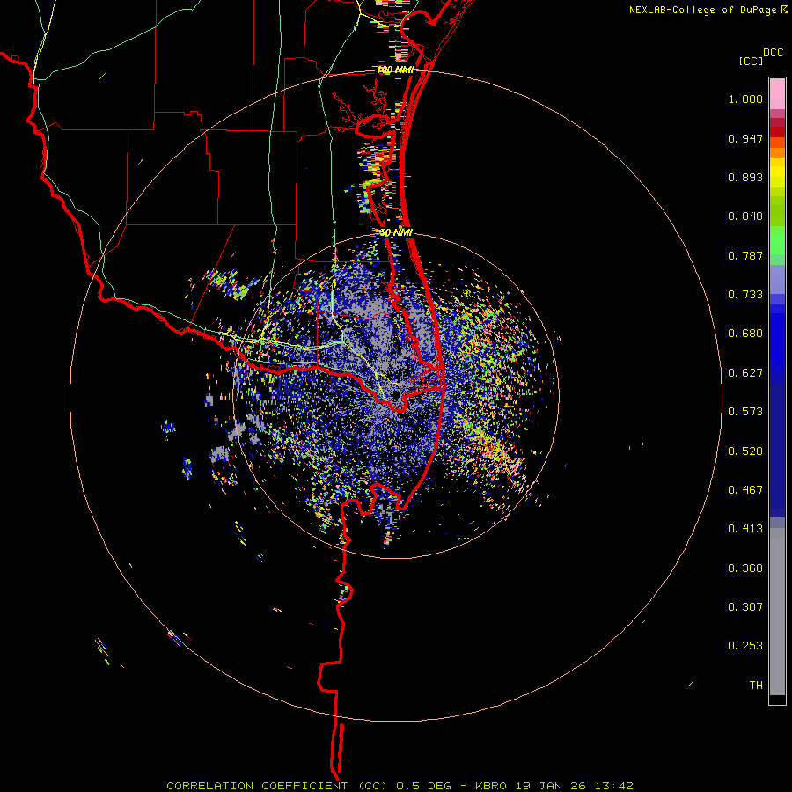Click the 0.520 scale label

(x=745, y=451)
